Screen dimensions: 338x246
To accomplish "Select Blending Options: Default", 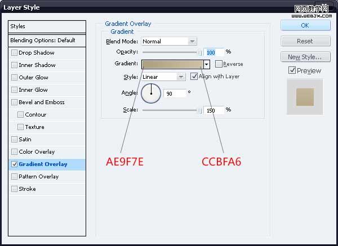I will click(x=47, y=41).
